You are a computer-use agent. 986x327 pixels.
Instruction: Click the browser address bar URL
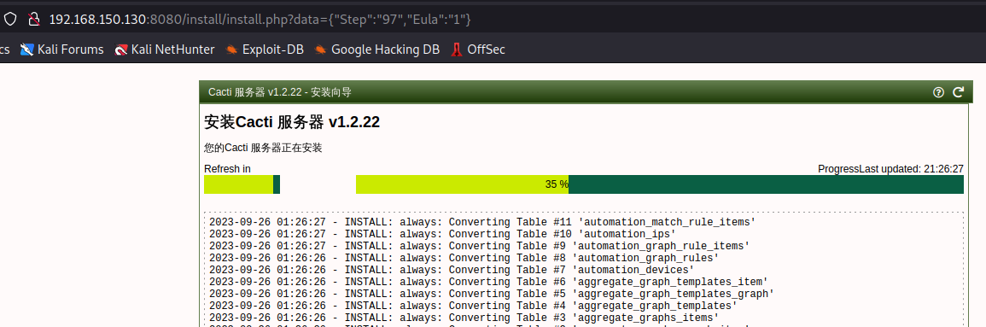coord(260,20)
